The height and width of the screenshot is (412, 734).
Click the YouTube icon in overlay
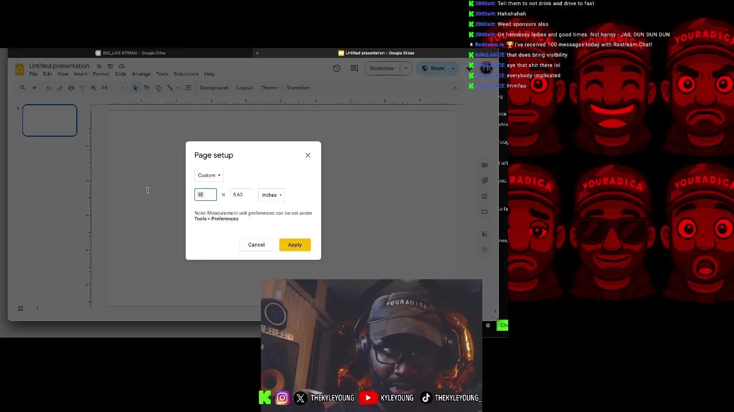point(368,398)
